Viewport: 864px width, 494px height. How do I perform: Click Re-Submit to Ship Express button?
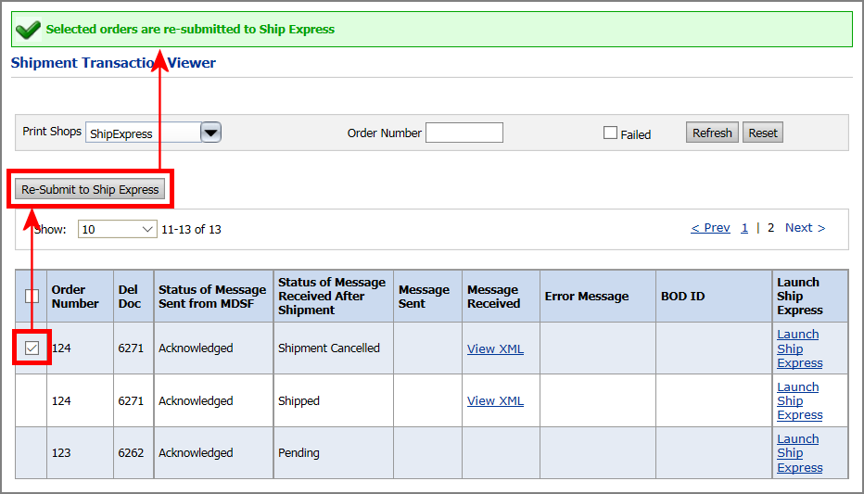coord(90,189)
